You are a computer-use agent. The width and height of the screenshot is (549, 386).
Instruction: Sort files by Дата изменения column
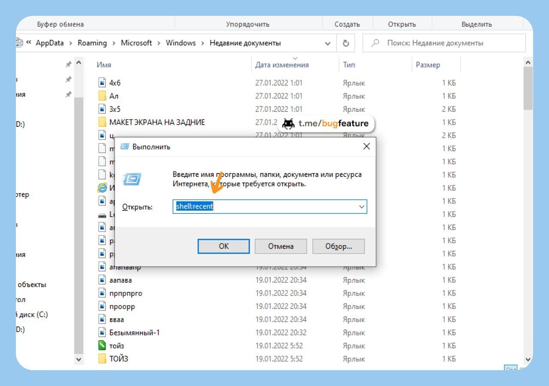(282, 65)
